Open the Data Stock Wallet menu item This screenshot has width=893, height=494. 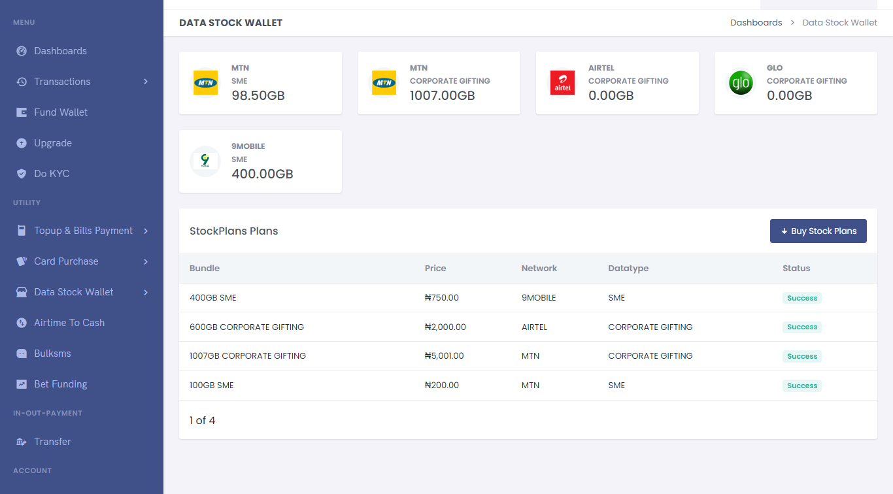tap(73, 292)
